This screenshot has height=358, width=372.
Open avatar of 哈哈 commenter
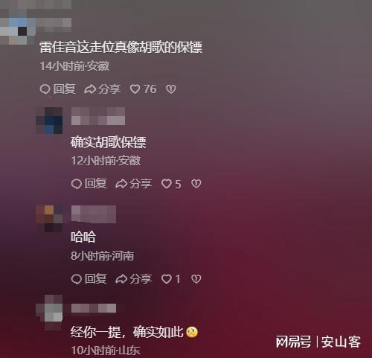(49, 219)
